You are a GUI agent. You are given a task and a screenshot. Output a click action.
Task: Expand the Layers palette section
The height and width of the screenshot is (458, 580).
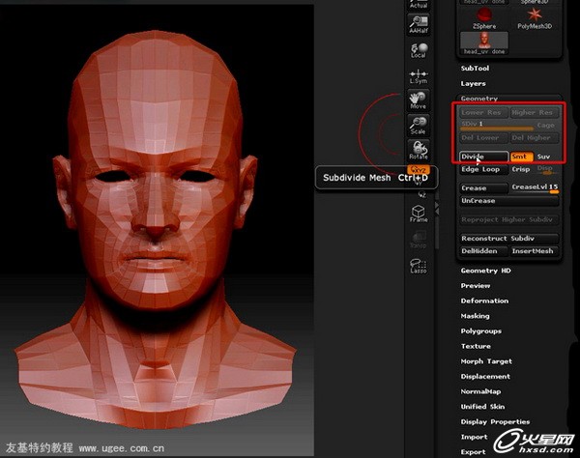pos(473,83)
